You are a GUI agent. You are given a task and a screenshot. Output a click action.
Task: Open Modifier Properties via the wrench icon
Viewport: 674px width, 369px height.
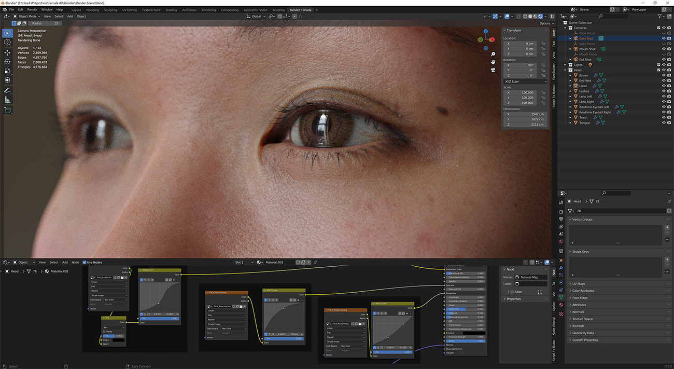[x=561, y=269]
